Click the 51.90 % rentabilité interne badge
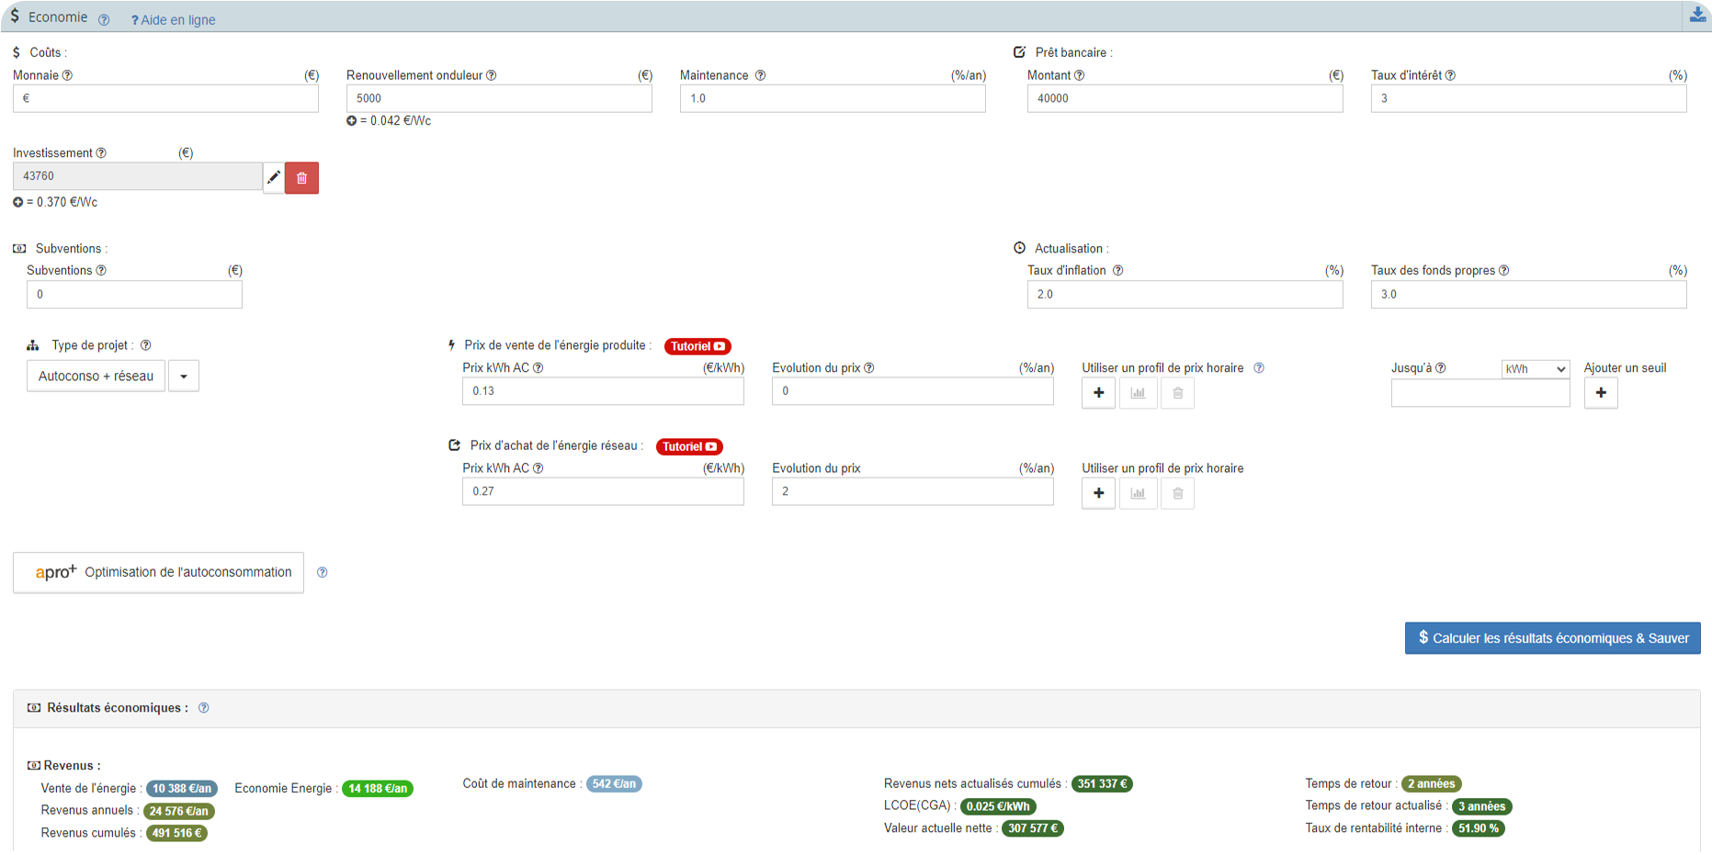1712x855 pixels. [x=1479, y=828]
